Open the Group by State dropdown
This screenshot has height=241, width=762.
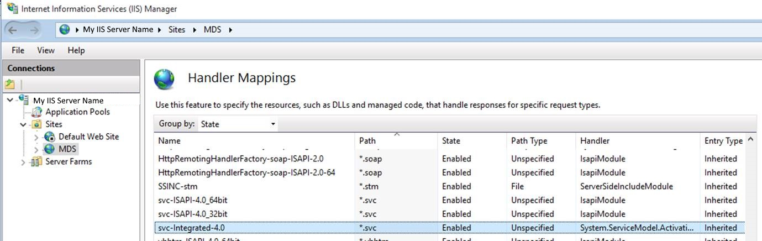(238, 124)
